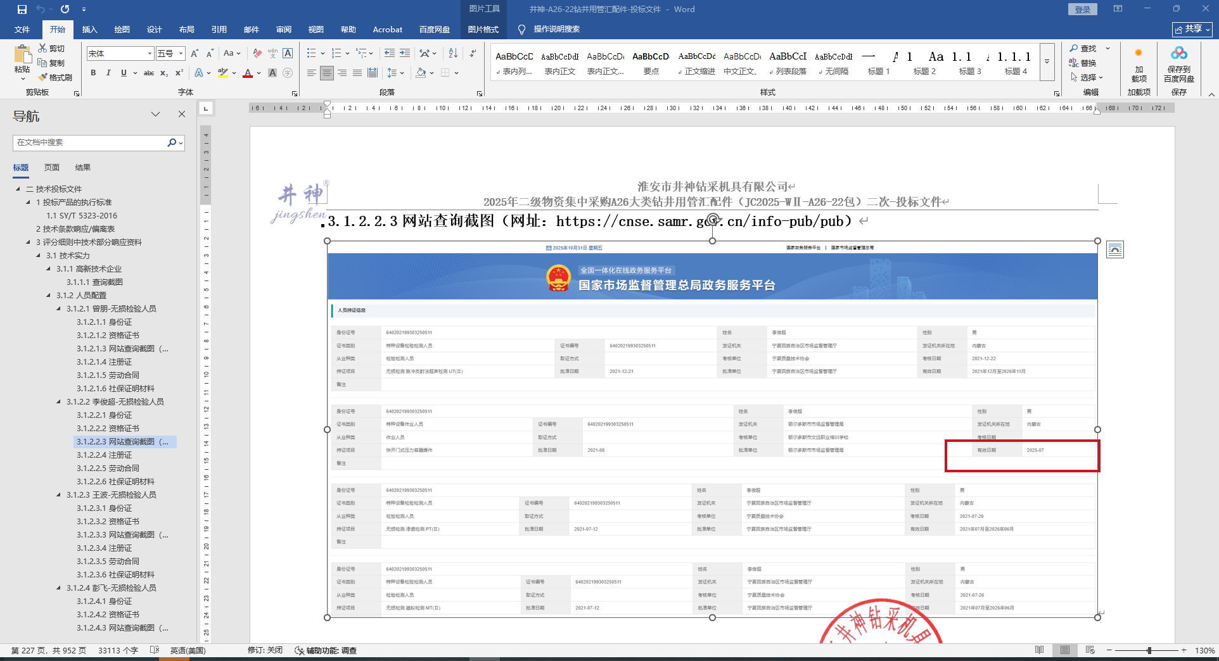Redo the last action in the quick access bar
This screenshot has width=1219, height=661.
pos(65,9)
